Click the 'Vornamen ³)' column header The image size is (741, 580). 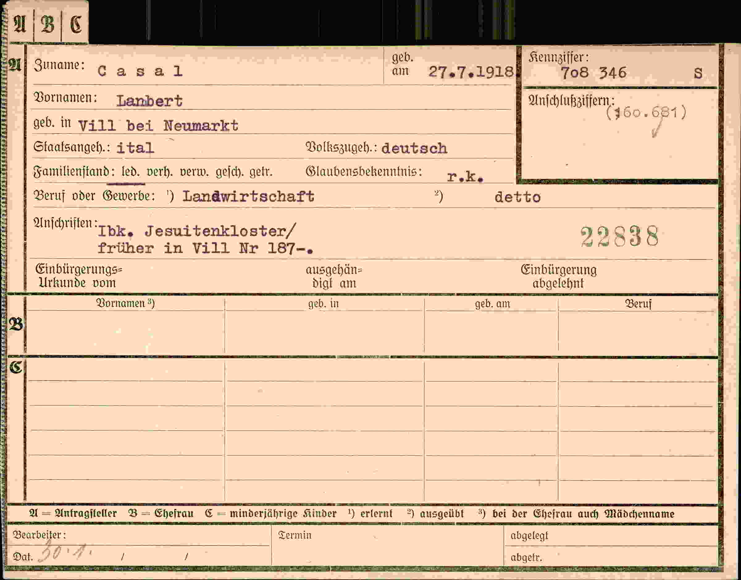125,303
